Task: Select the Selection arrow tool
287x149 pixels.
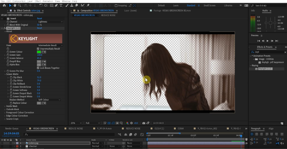Action: (x=10, y=6)
